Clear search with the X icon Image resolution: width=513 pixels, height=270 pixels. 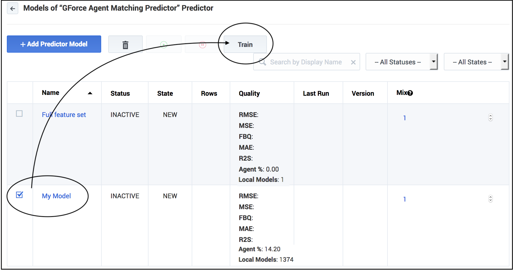click(x=353, y=62)
